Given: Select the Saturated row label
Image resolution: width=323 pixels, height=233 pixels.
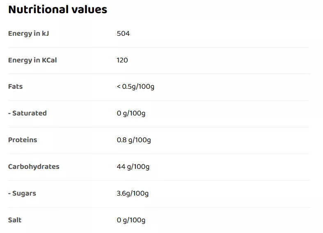Looking at the screenshot, I should pyautogui.click(x=27, y=113).
